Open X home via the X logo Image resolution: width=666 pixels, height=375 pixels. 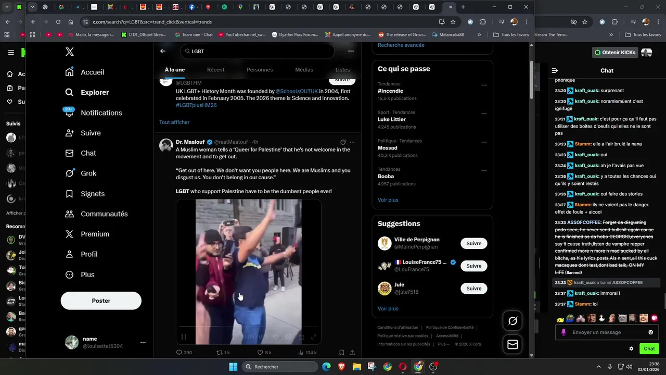(69, 52)
